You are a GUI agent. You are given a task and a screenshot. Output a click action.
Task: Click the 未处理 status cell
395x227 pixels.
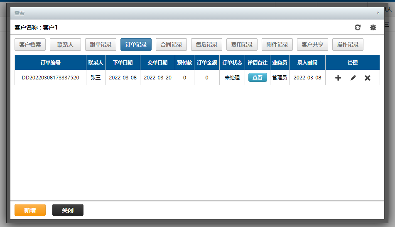tap(232, 78)
